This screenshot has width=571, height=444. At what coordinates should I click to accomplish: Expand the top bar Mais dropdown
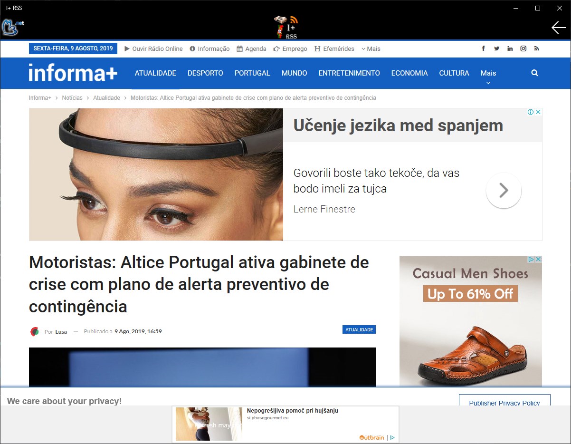[x=371, y=48]
